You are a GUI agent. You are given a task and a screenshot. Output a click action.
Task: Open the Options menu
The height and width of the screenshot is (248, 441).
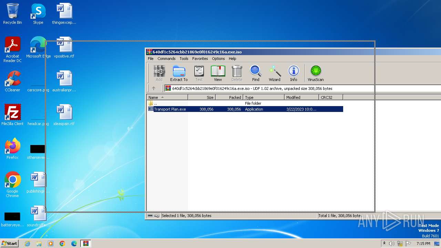(x=218, y=59)
